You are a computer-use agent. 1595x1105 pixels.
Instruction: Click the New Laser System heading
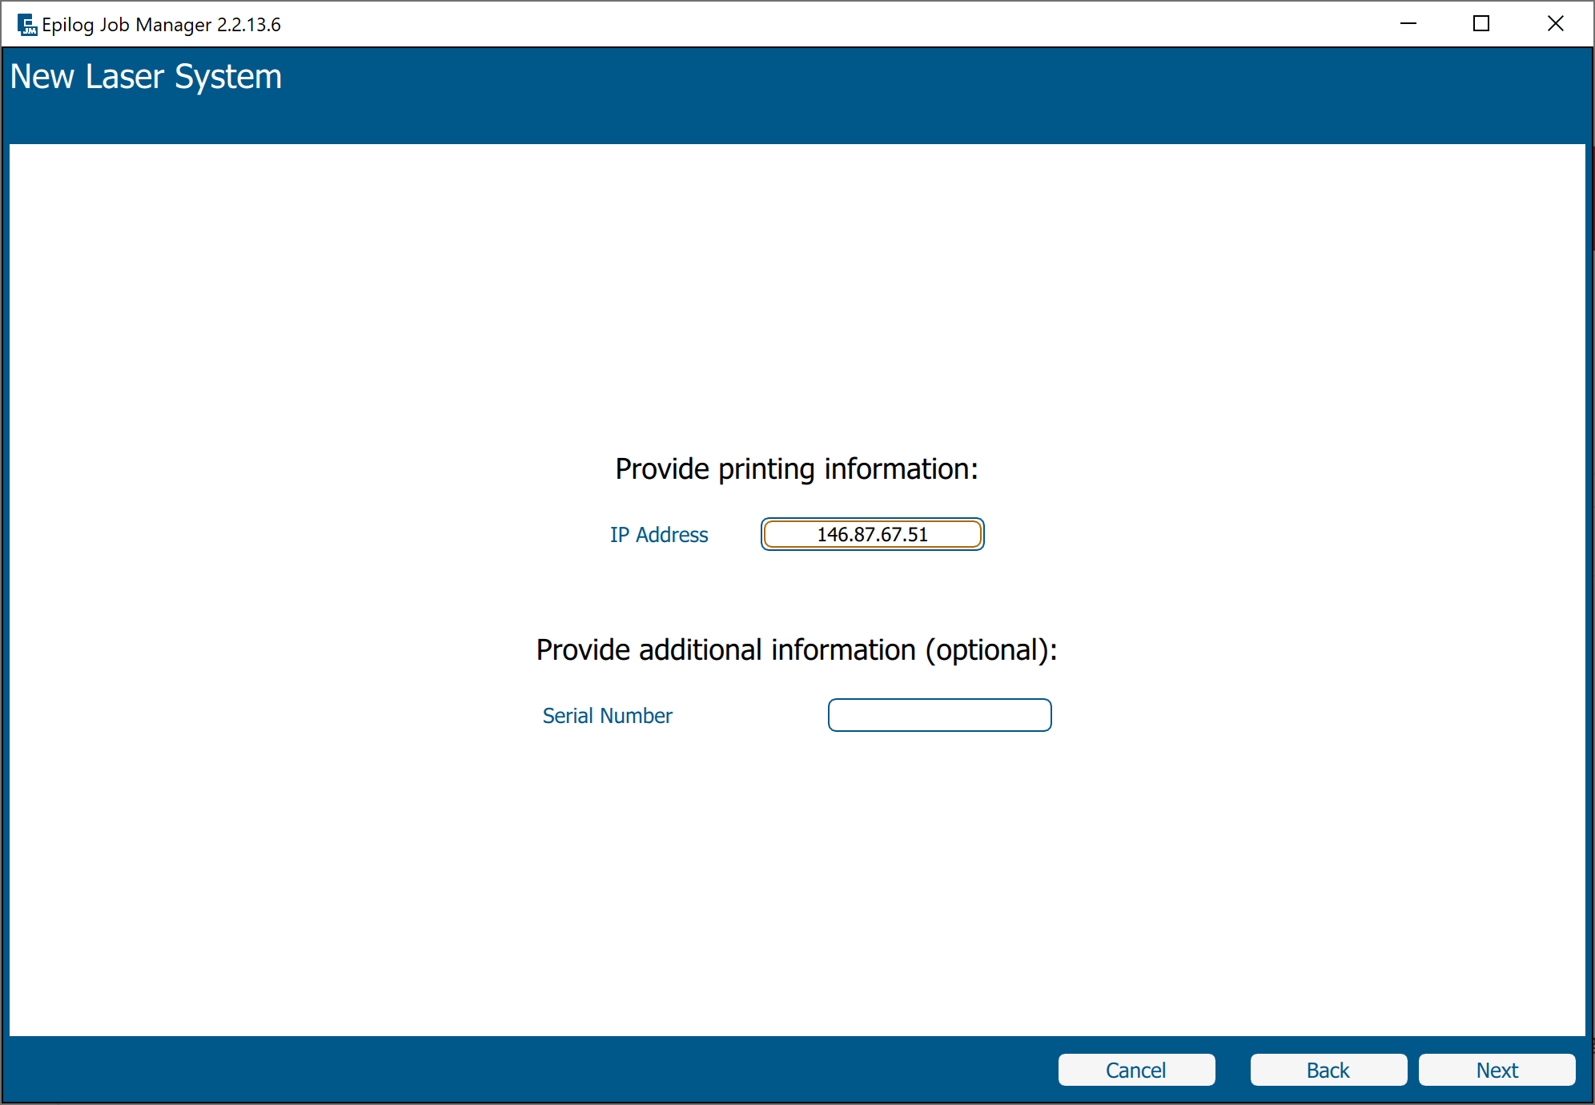146,77
